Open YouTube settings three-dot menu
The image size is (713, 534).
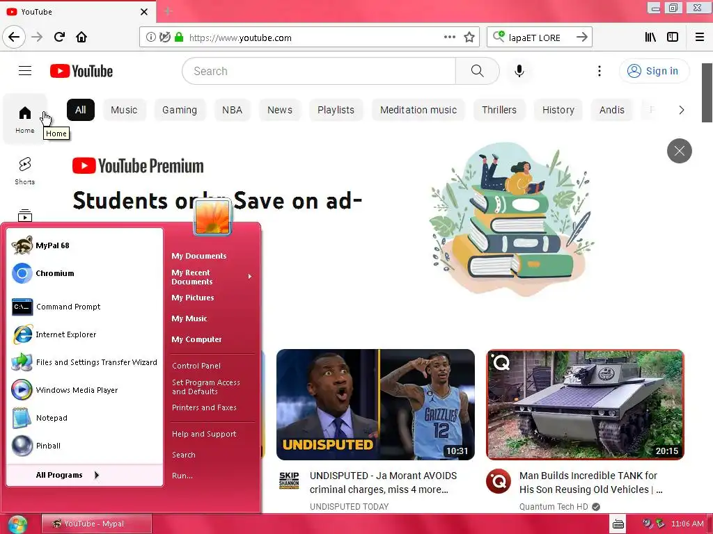(x=600, y=71)
